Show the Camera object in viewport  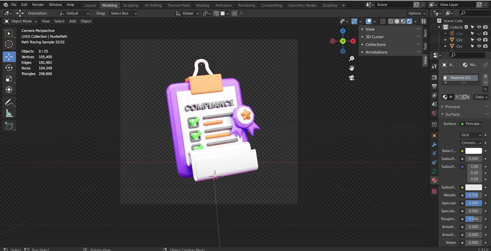479,33
